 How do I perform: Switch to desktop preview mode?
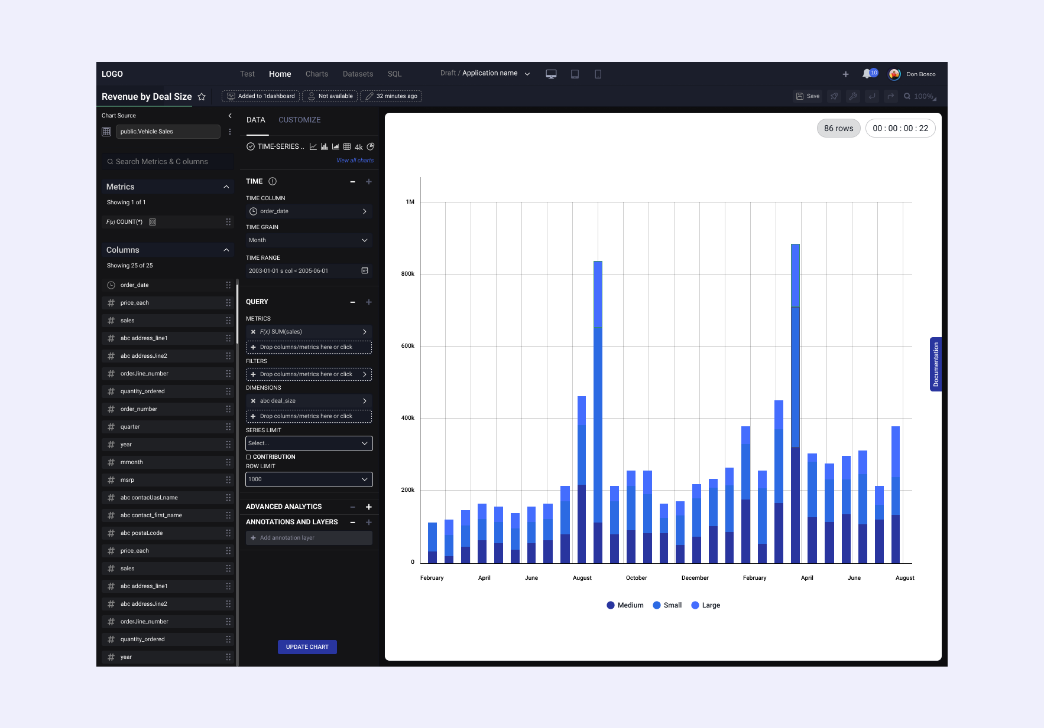click(551, 74)
